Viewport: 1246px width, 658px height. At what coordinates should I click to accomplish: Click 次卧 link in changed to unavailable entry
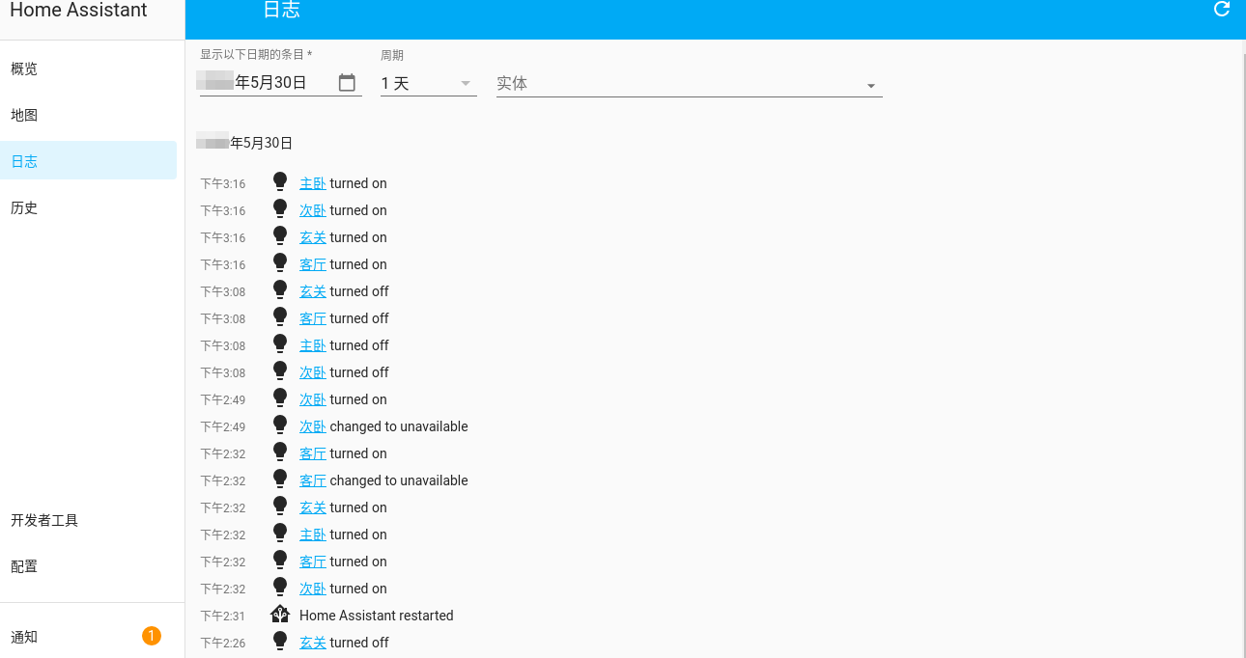click(312, 426)
